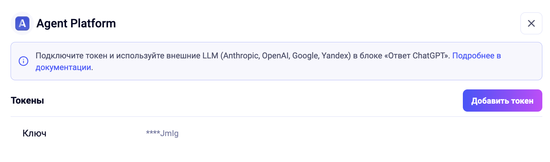Click the word "документации" on the second line
Viewport: 550px width, 162px height.
(x=63, y=67)
